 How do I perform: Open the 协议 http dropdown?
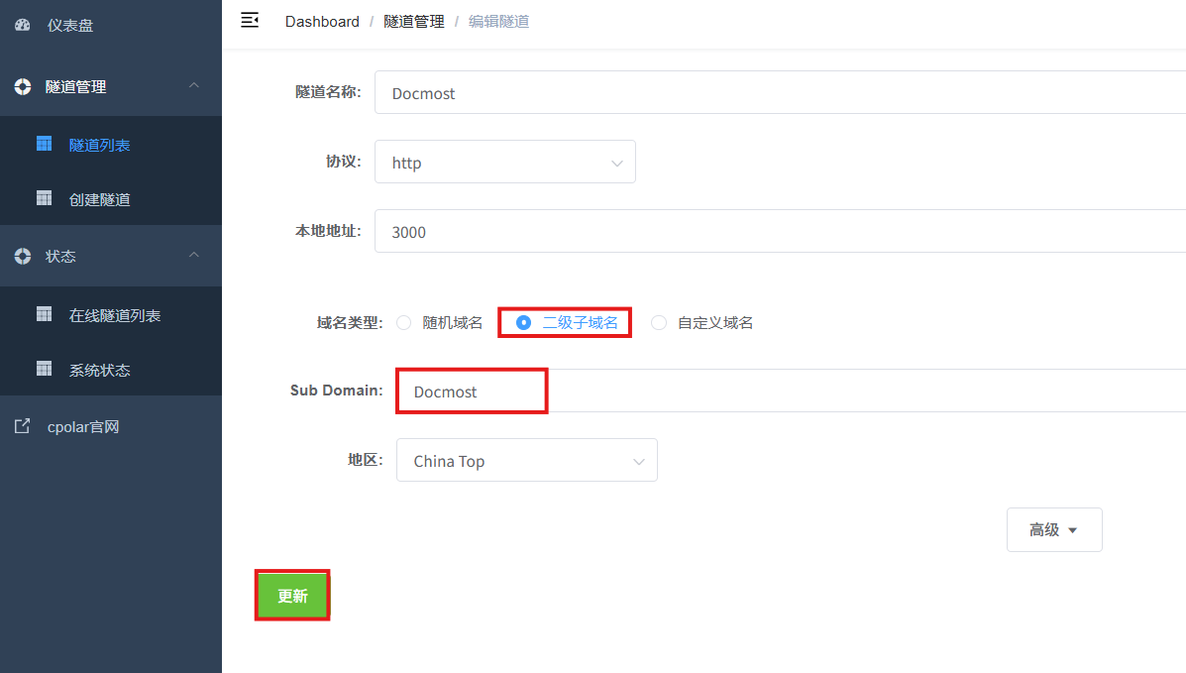(505, 162)
